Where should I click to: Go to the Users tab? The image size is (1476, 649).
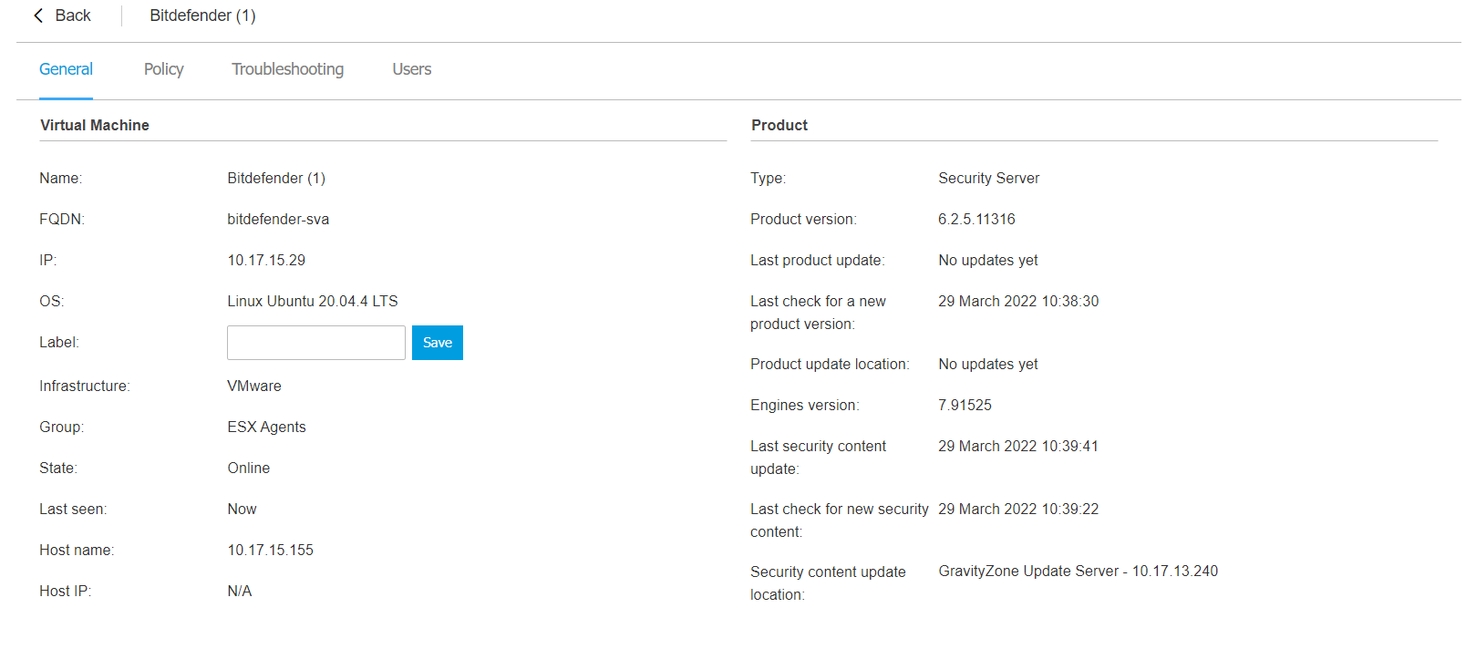pos(411,69)
